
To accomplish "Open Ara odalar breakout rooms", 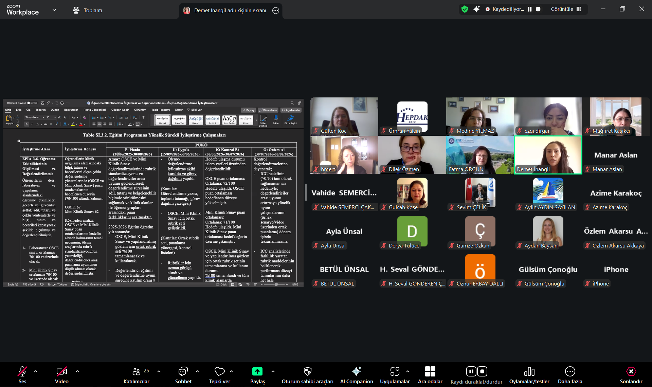I will tap(430, 375).
